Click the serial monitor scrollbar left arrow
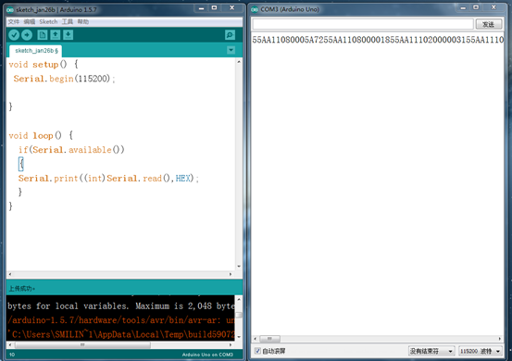This screenshot has width=512, height=361. click(256, 339)
